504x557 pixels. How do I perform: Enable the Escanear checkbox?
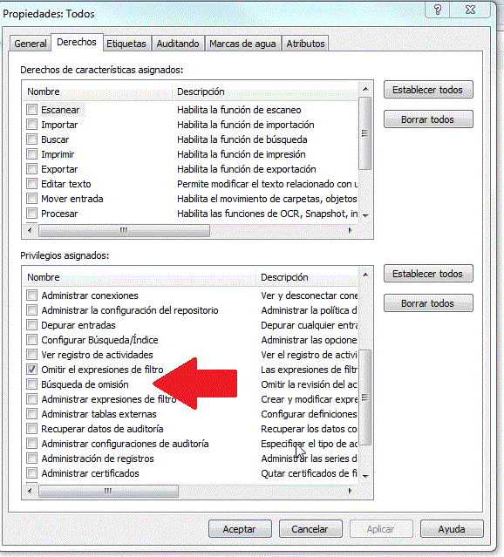coord(32,110)
